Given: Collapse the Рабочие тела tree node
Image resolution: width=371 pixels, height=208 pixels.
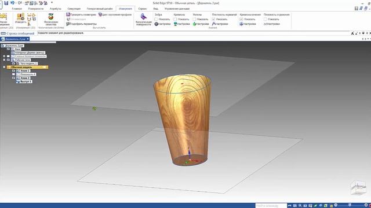Looking at the screenshot, I should 4,60.
